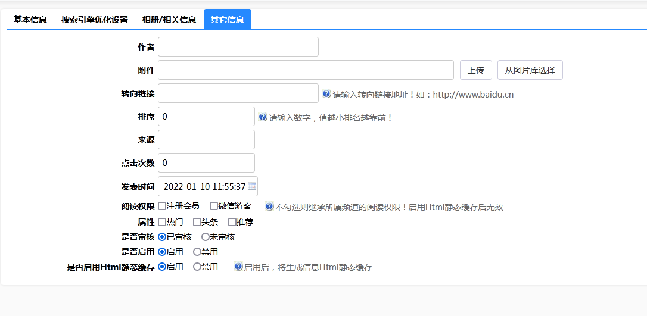Focus the 附件 input field
Viewport: 647px width, 316px height.
click(306, 70)
